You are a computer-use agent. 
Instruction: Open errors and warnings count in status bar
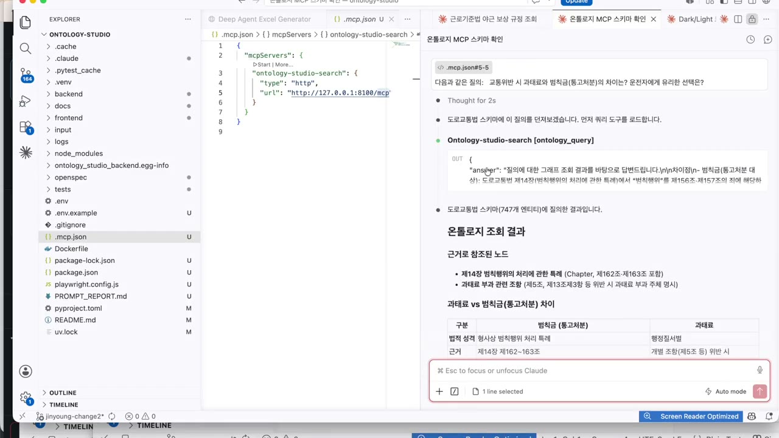[140, 417]
